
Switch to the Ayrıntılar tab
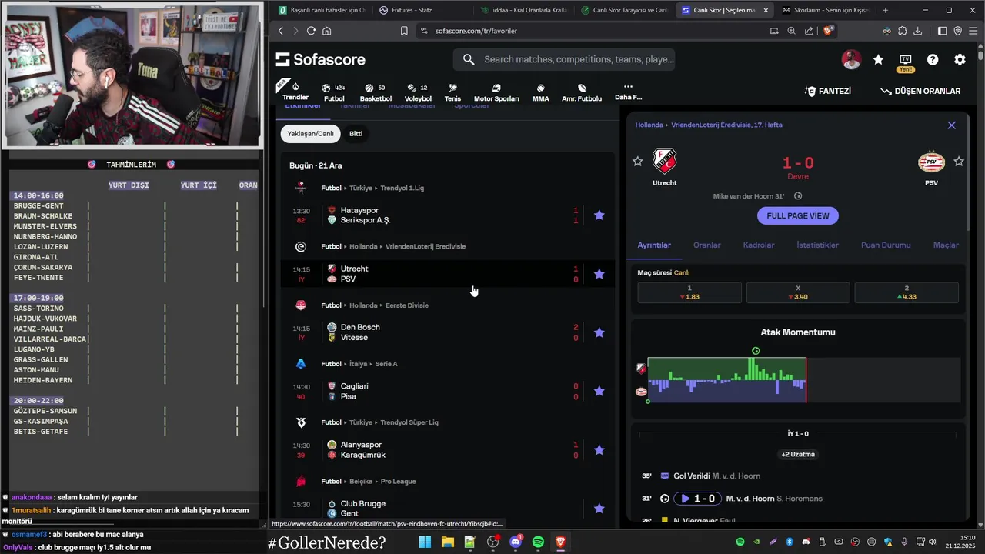[x=654, y=245]
